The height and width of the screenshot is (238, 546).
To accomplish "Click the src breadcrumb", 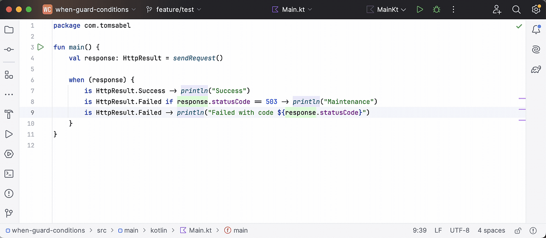I will pos(102,231).
